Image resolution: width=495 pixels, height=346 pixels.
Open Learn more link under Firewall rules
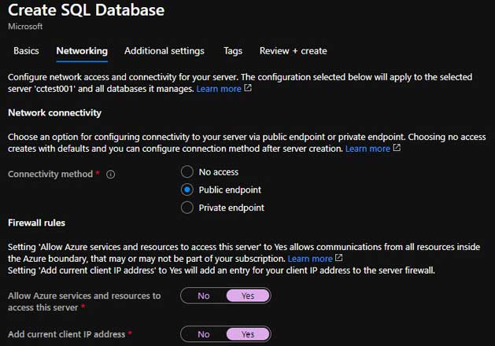coord(309,259)
